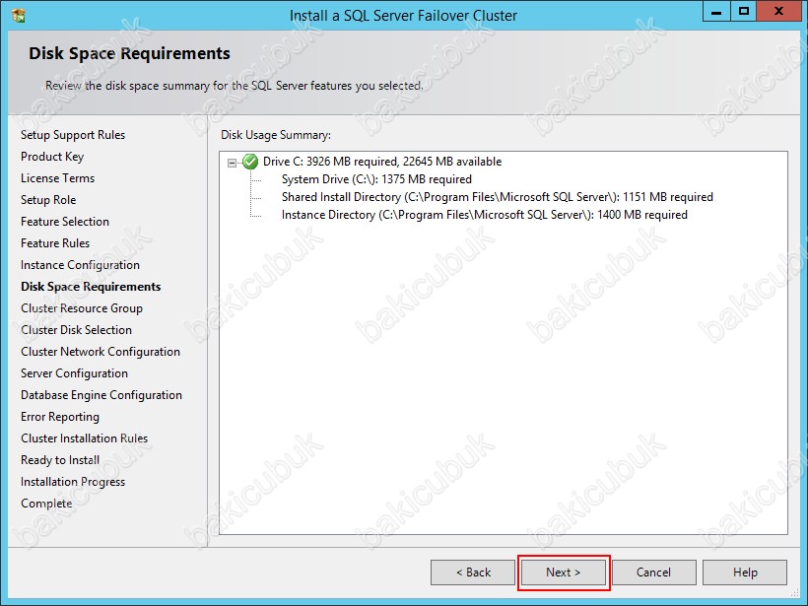This screenshot has width=808, height=606.
Task: Click the Next > button
Action: pyautogui.click(x=564, y=572)
